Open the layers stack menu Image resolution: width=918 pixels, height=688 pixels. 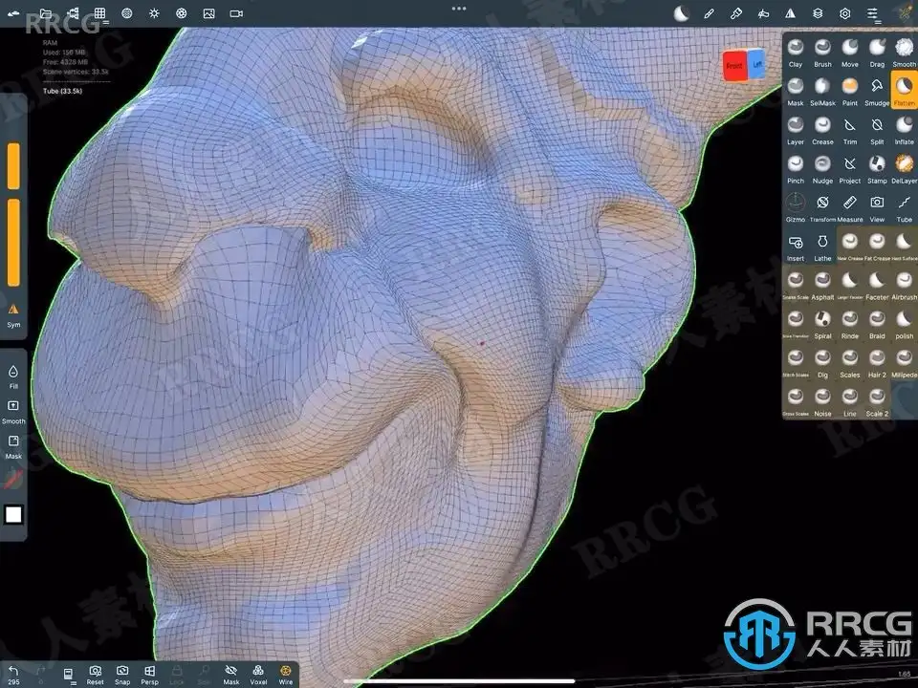coord(818,12)
